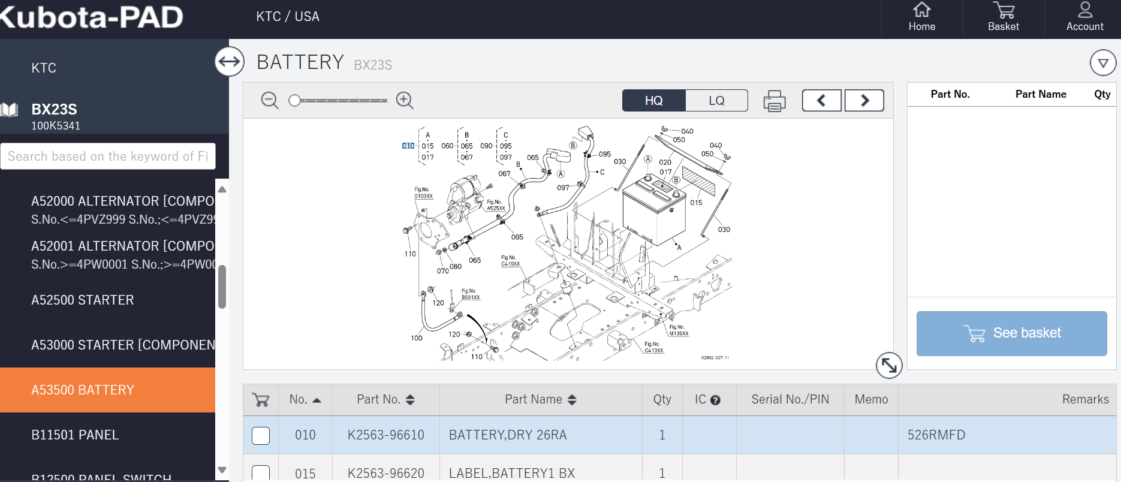Click the sidebar scroll up arrow
The height and width of the screenshot is (482, 1121).
(x=222, y=189)
